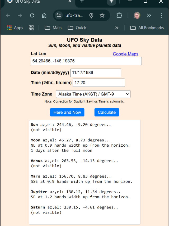The width and height of the screenshot is (169, 226).
Task: Open the Apps shortcut in bookmarks bar
Action: pos(15,28)
